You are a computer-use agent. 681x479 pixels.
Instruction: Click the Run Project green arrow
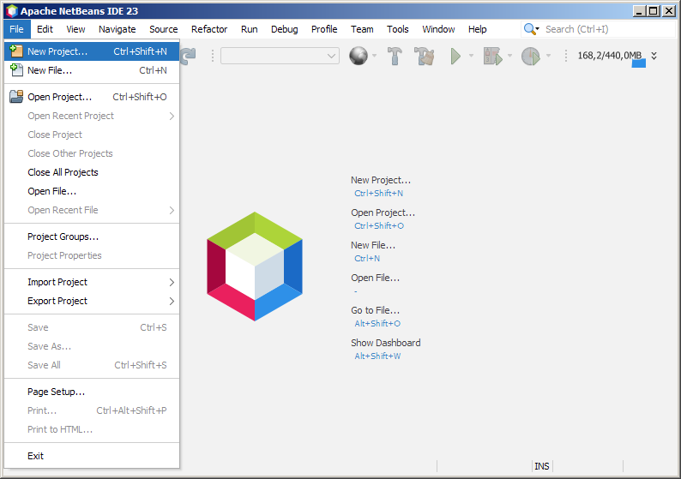(455, 56)
